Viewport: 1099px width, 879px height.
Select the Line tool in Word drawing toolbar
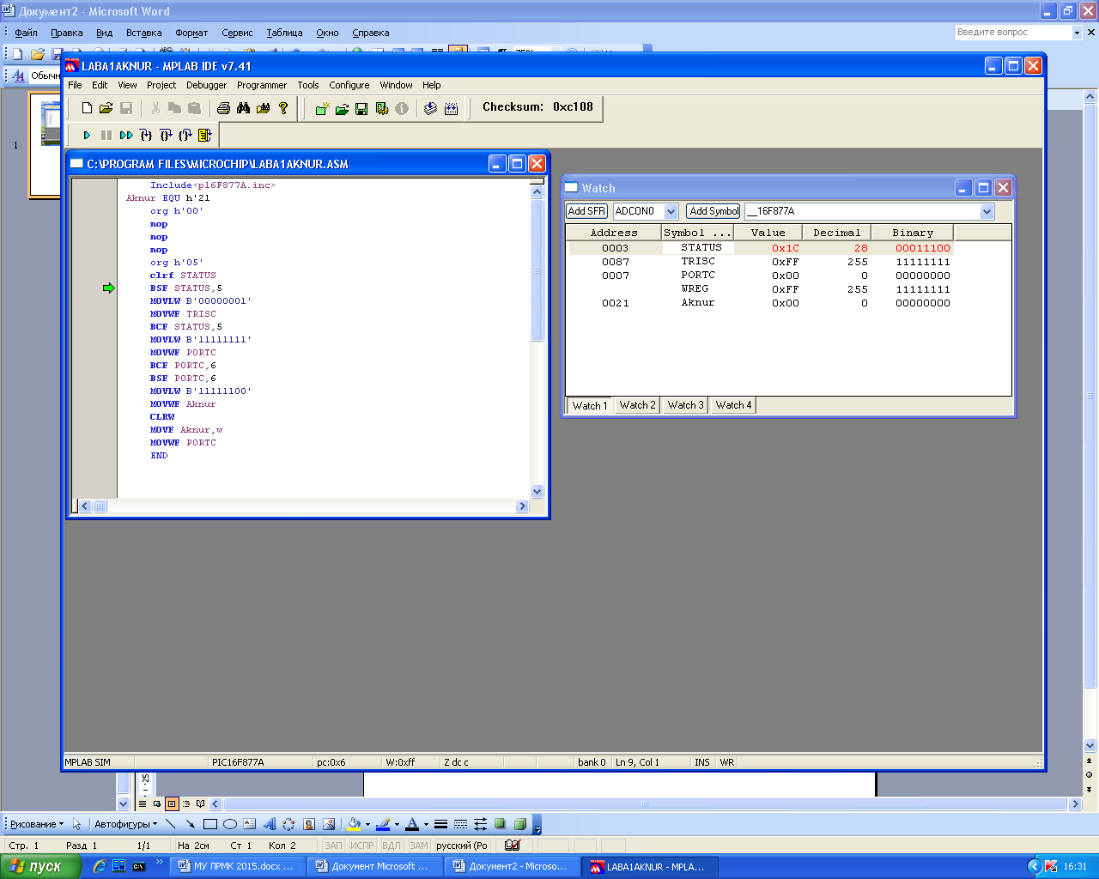tap(170, 824)
